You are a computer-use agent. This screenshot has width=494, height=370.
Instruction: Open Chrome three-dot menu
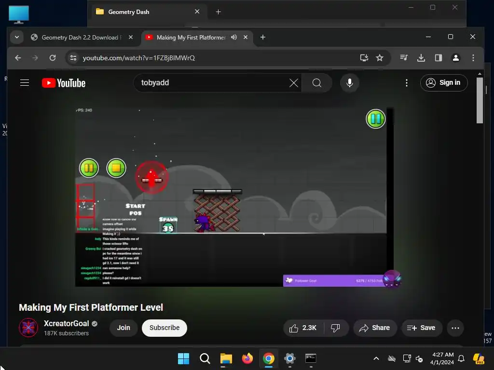[x=473, y=58]
